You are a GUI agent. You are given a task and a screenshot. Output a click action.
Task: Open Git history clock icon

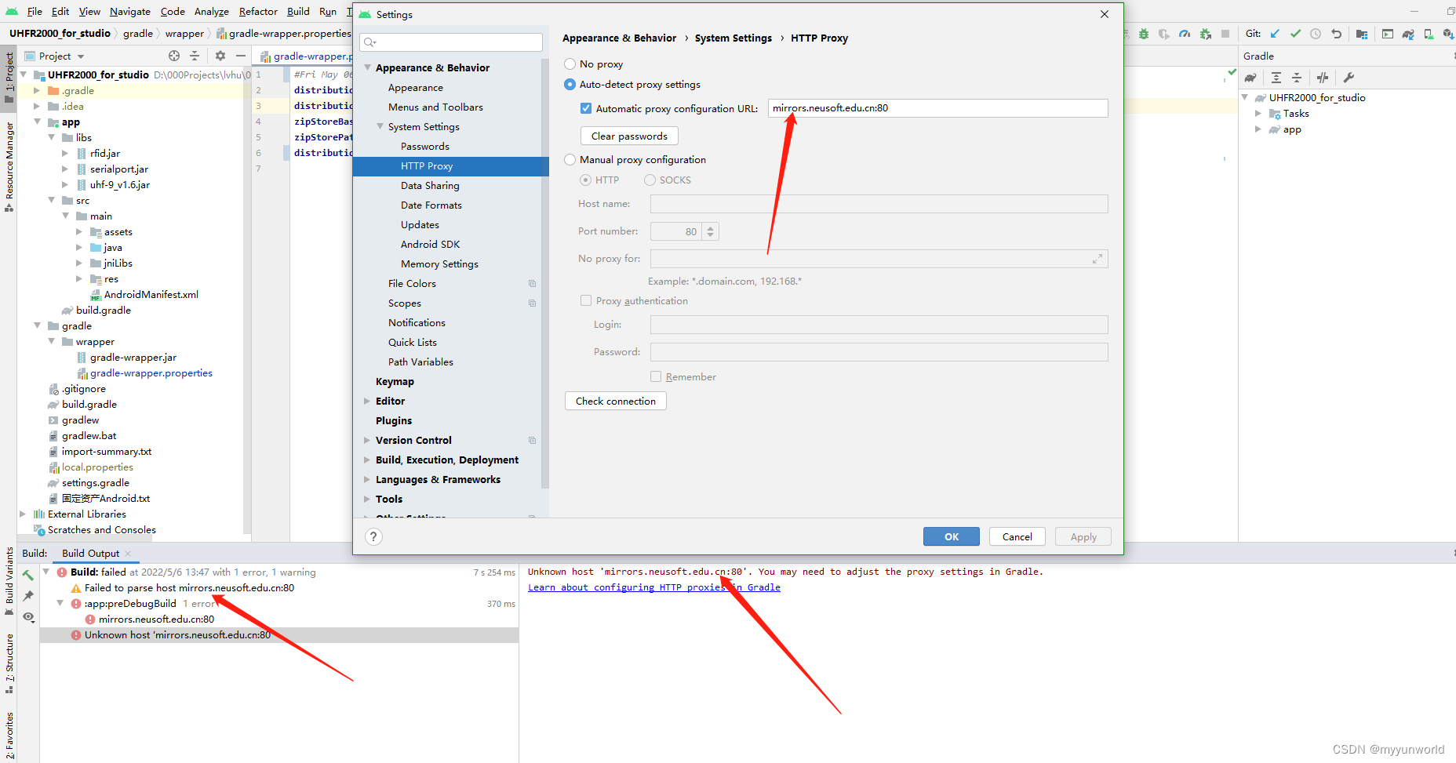coord(1316,34)
